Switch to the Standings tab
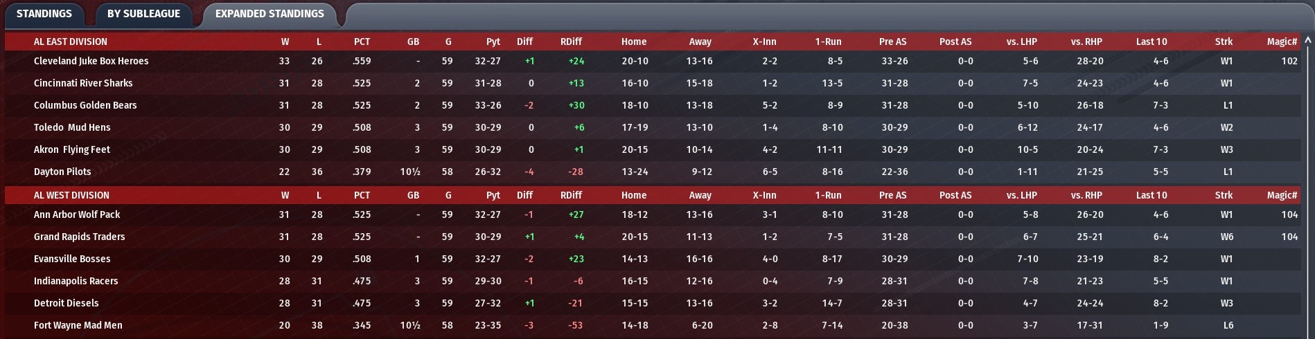This screenshot has width=1315, height=339. [44, 14]
